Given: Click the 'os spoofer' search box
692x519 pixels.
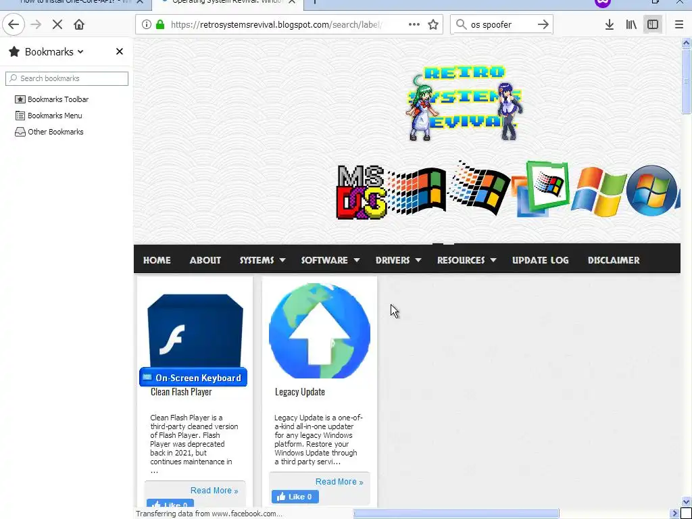Looking at the screenshot, I should [501, 24].
